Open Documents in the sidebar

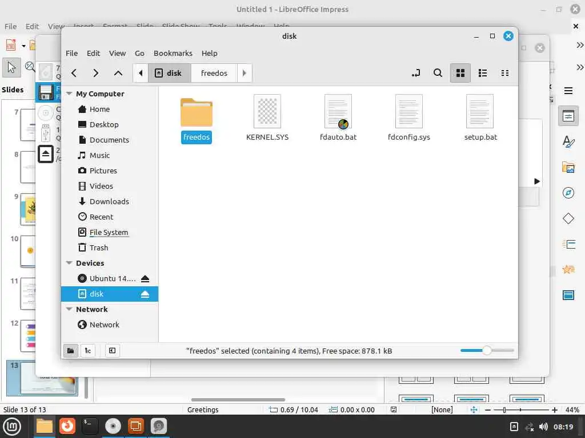coord(110,140)
